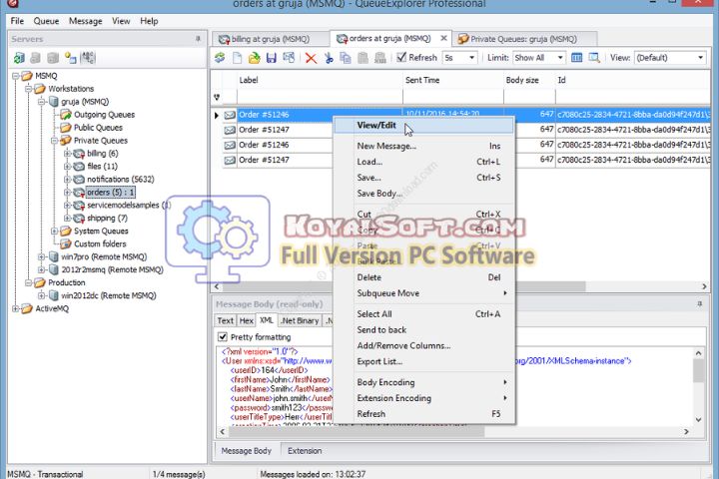Click the paste special icon beside paste
The width and height of the screenshot is (719, 479).
click(380, 58)
